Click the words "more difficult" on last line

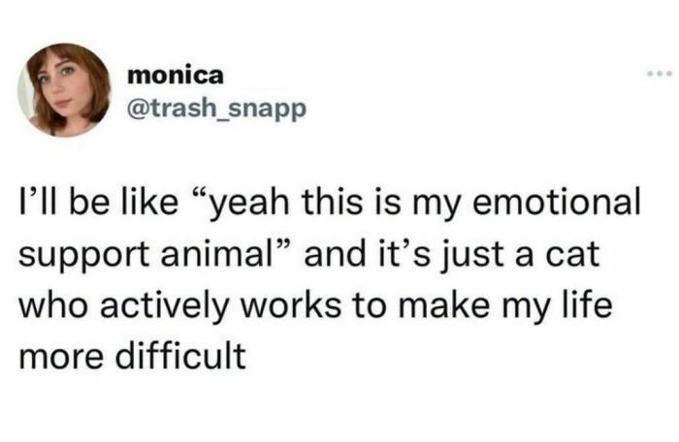click(133, 358)
